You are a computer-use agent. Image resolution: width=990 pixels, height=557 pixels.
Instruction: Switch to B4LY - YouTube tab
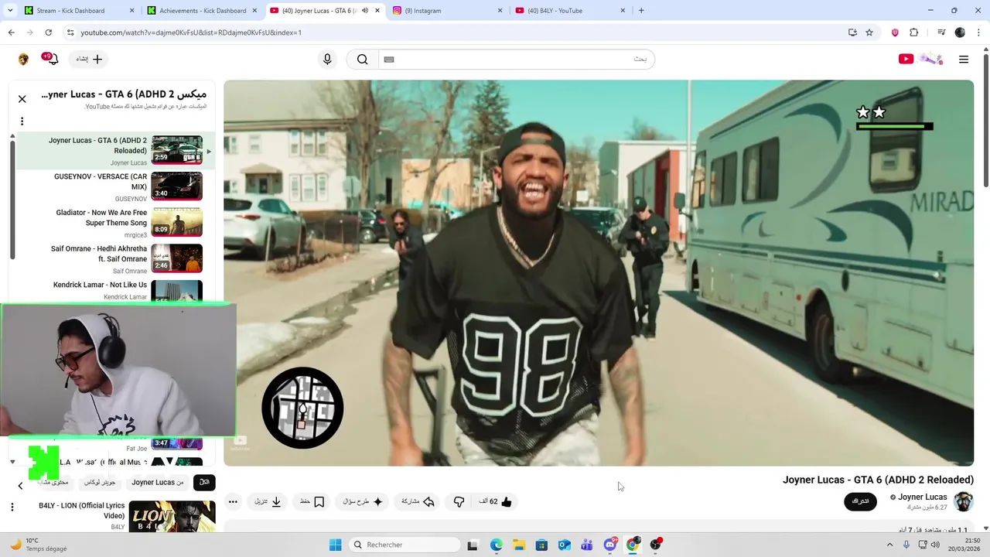coord(568,11)
